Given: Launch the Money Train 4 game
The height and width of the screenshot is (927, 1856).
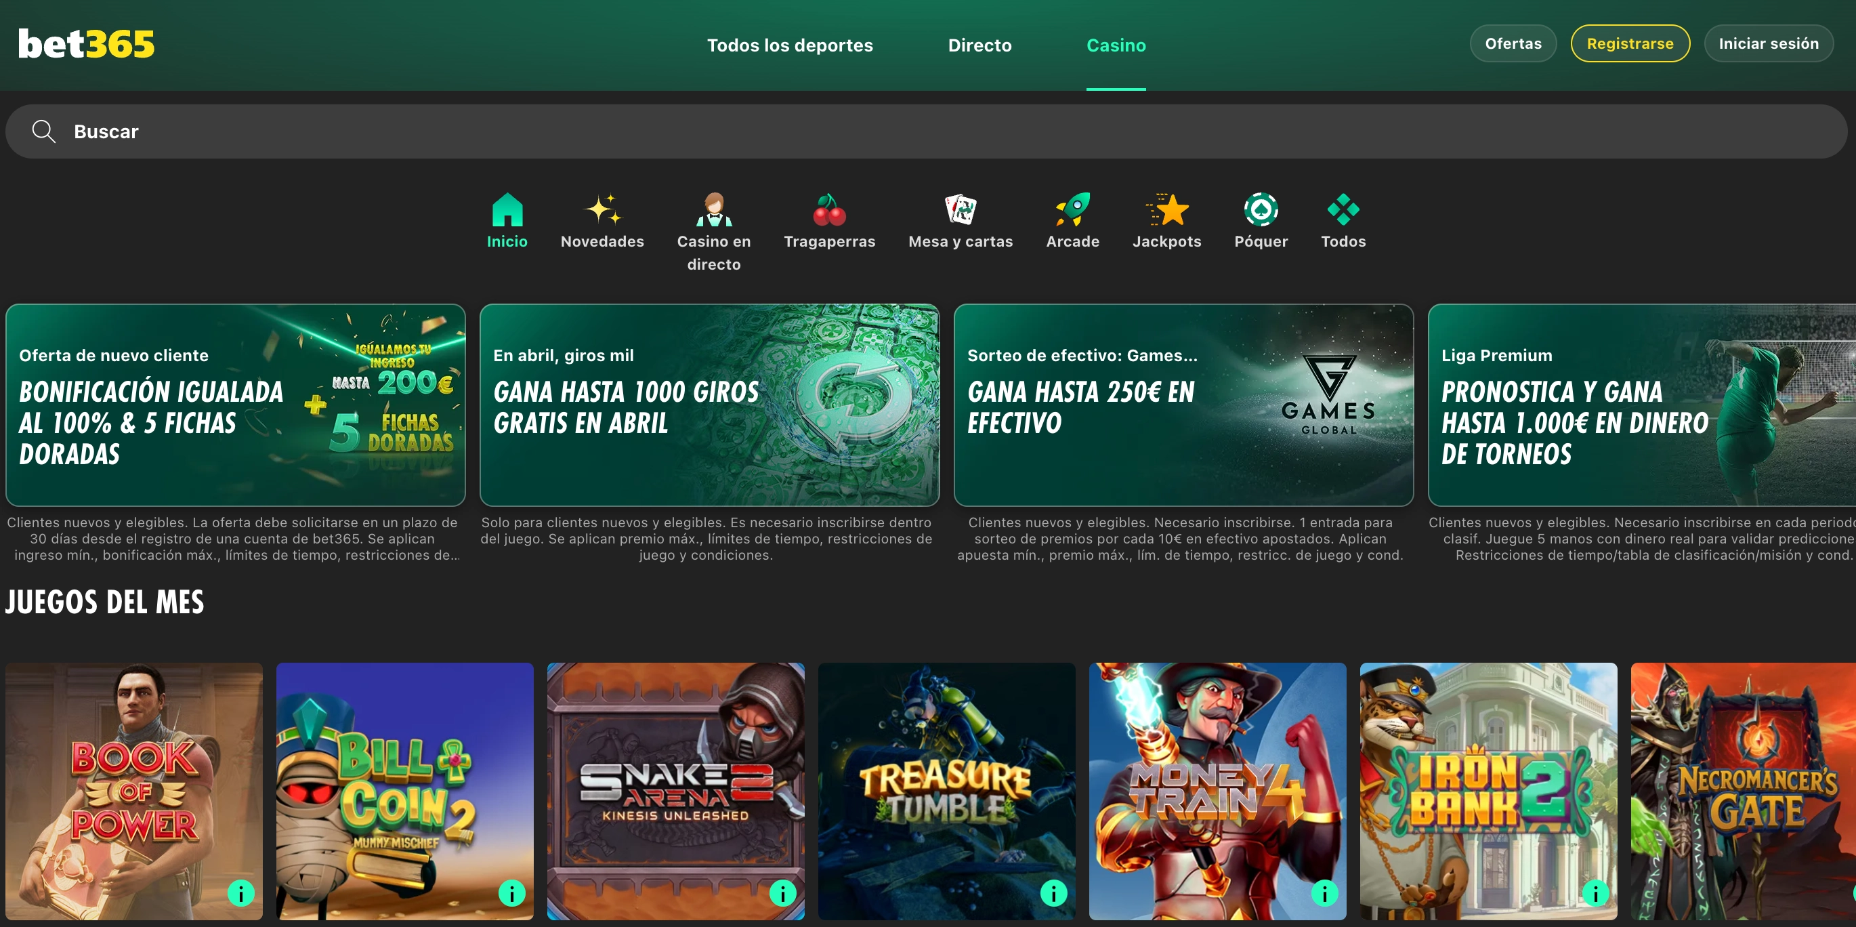Looking at the screenshot, I should click(x=1218, y=791).
